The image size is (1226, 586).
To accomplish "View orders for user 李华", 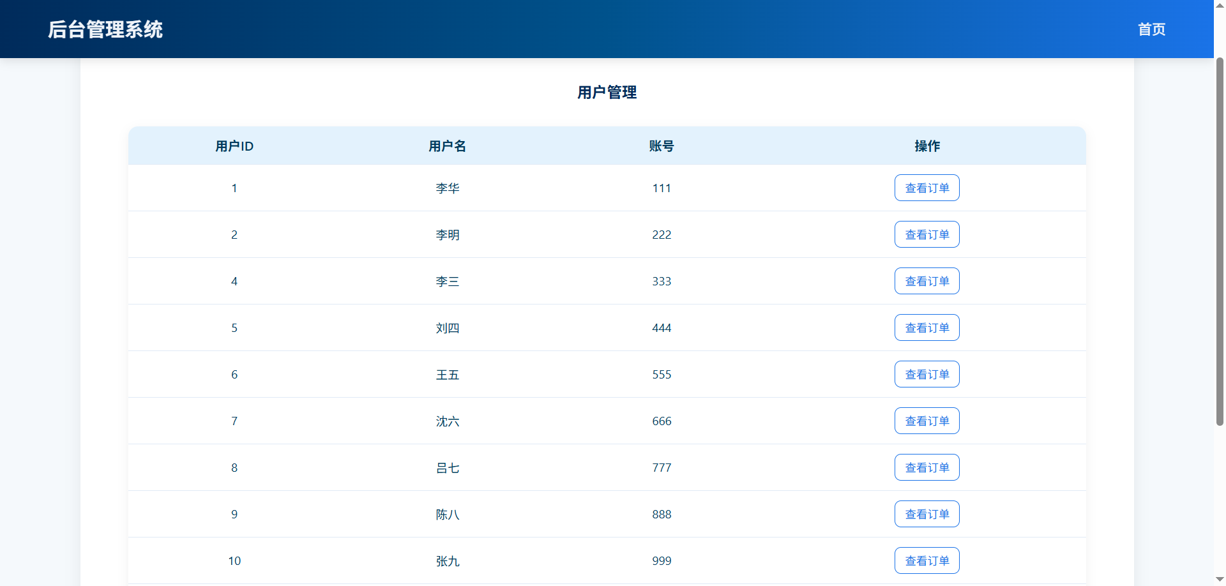I will coord(927,188).
